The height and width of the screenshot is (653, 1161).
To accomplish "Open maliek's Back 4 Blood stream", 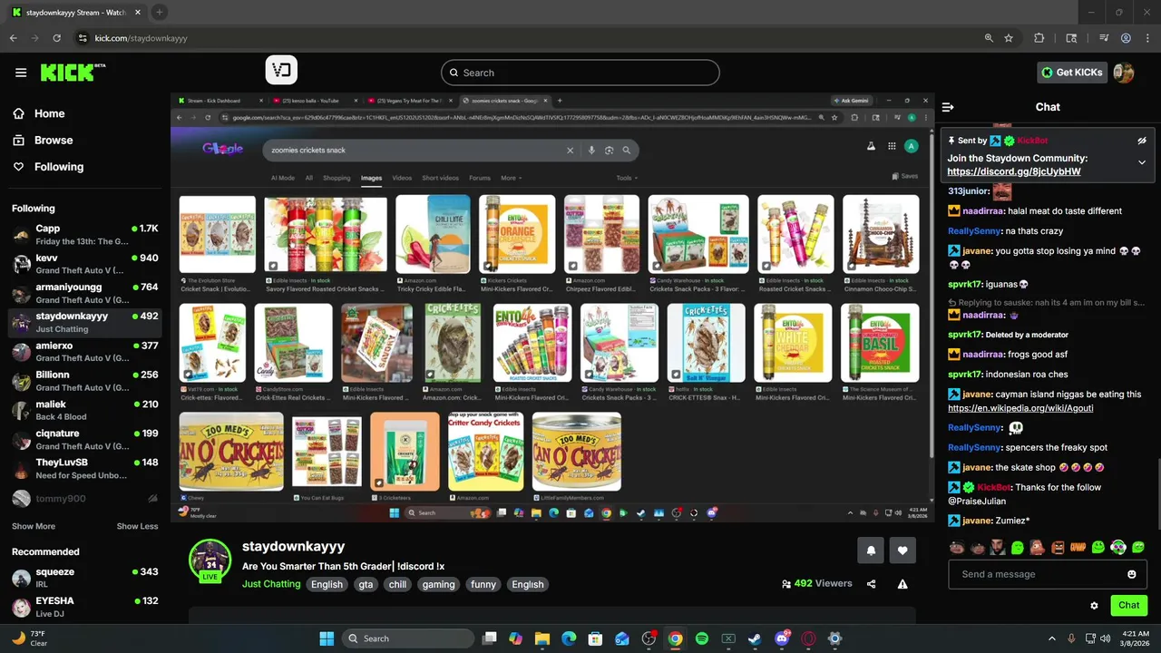I will (85, 410).
